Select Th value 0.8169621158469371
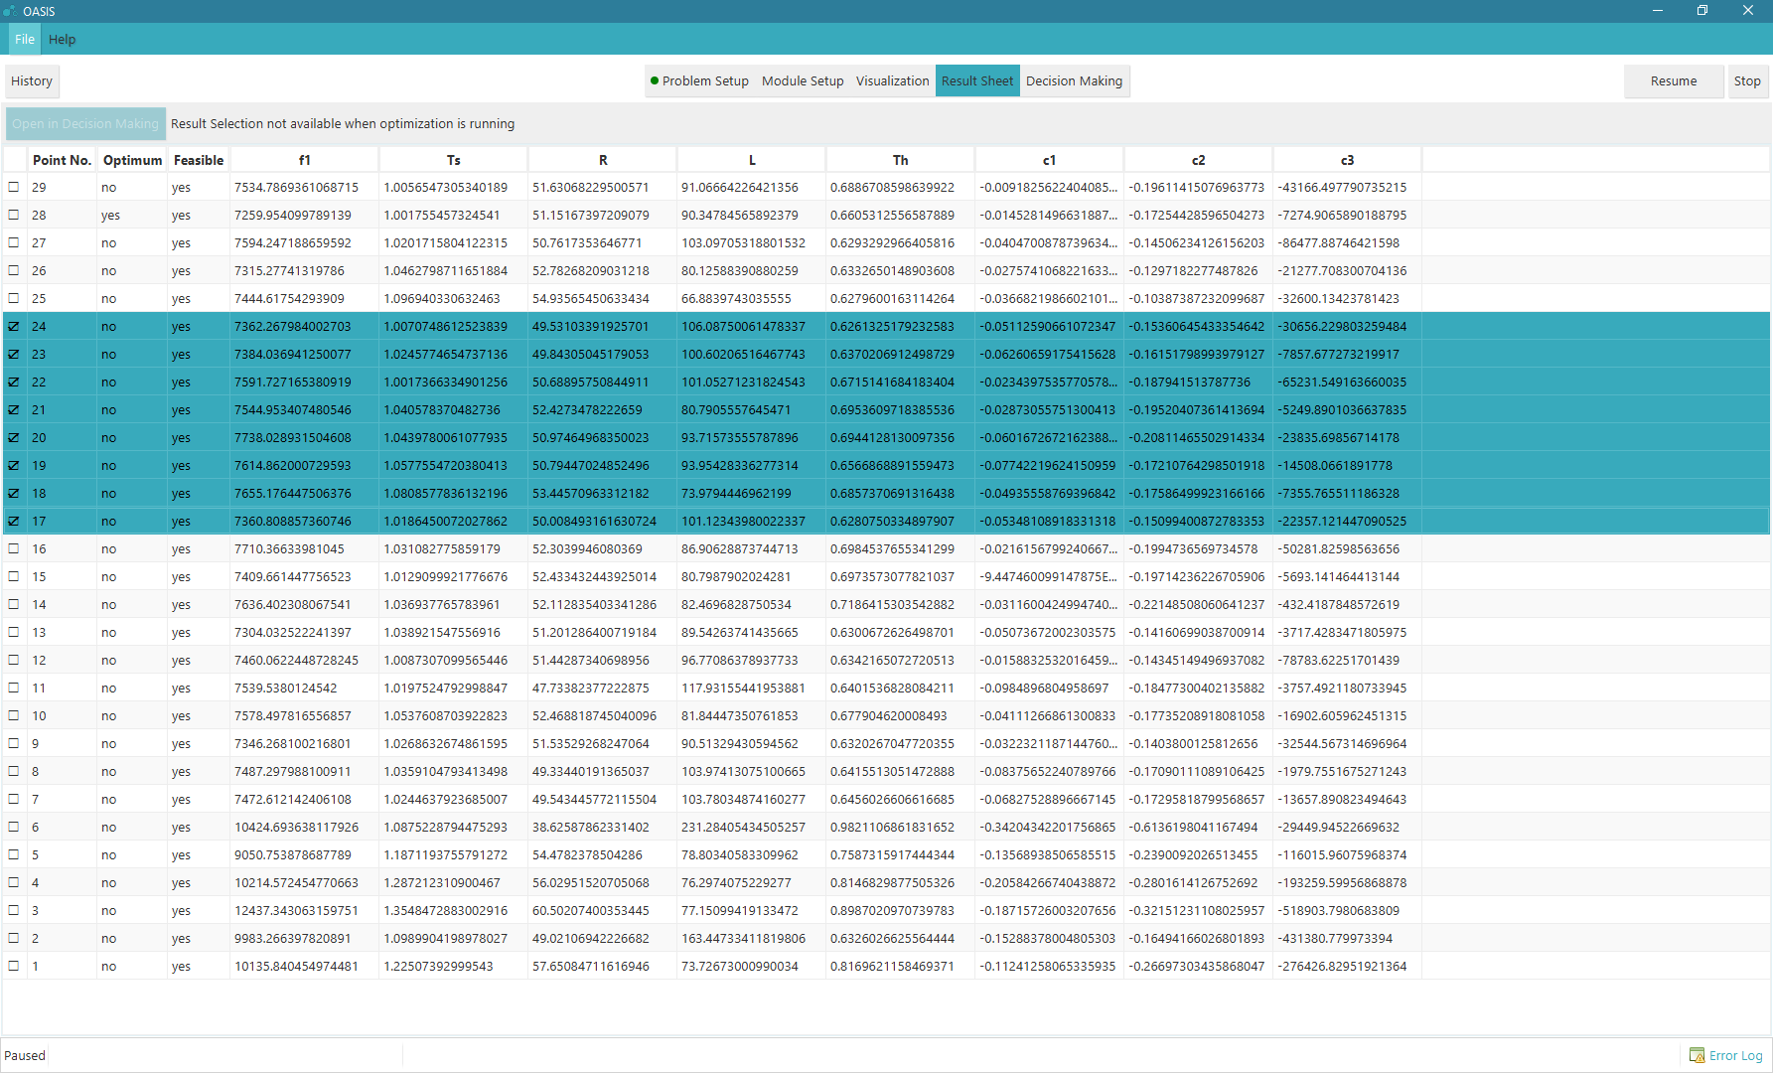Image resolution: width=1773 pixels, height=1073 pixels. 892,966
